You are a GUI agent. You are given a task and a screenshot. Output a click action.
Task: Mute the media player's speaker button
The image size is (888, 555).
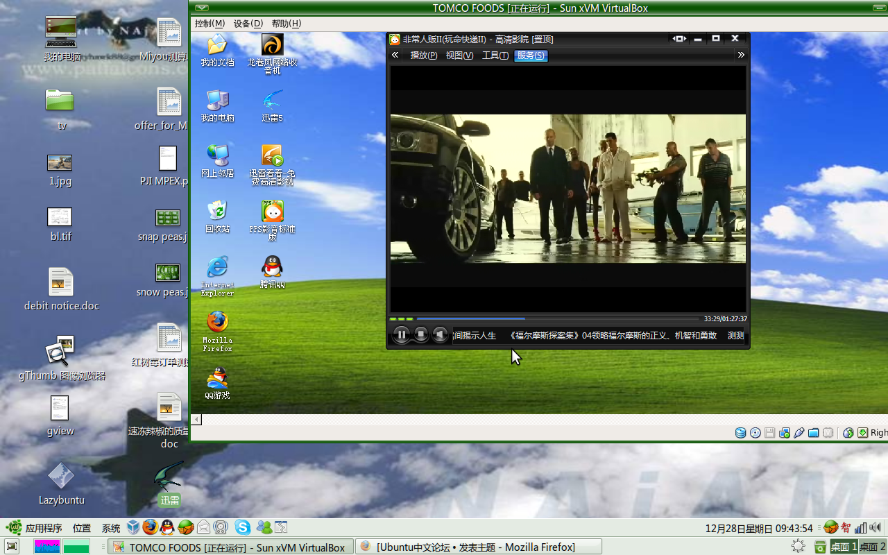click(x=440, y=335)
